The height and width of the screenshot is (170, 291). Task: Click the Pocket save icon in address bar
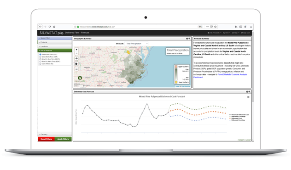click(x=211, y=27)
